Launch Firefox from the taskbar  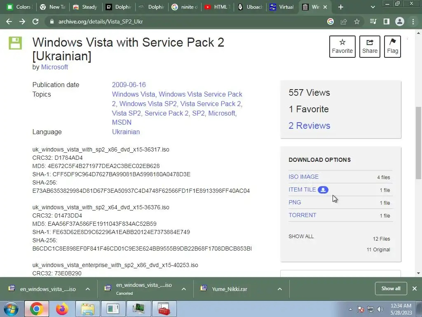pyautogui.click(x=62, y=309)
